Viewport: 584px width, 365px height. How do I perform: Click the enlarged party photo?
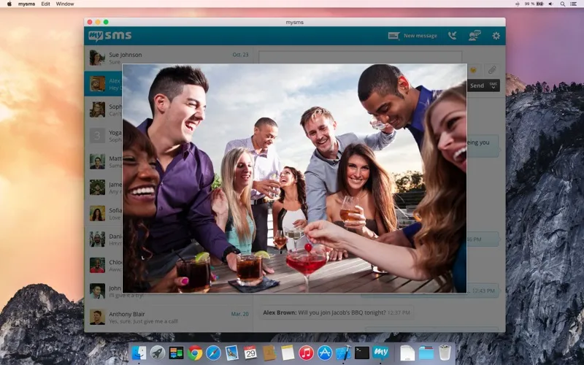coord(294,178)
